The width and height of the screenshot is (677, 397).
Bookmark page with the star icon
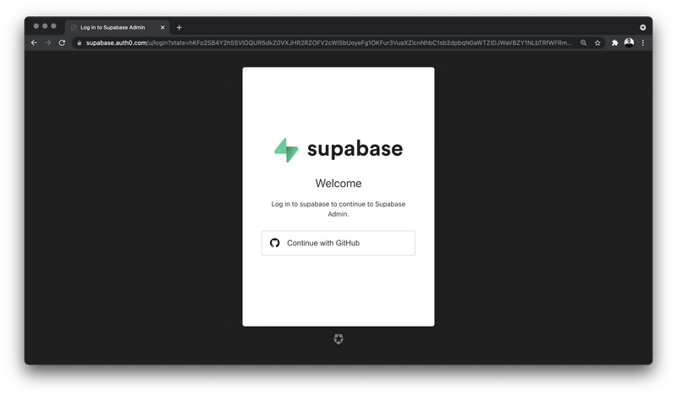597,43
